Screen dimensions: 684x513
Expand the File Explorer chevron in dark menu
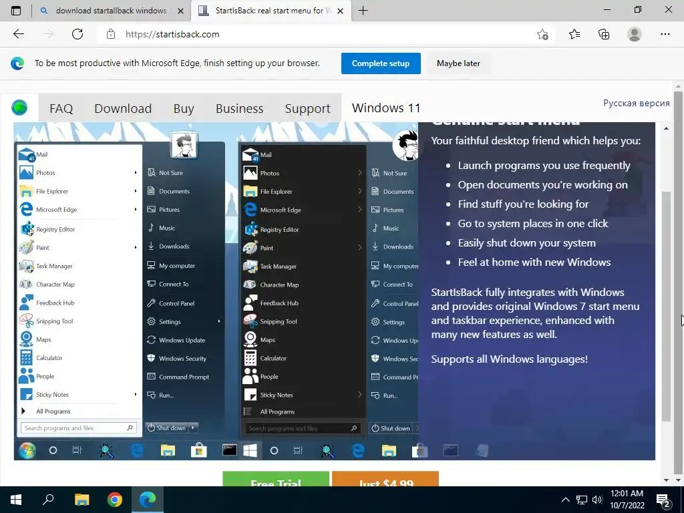pyautogui.click(x=360, y=191)
